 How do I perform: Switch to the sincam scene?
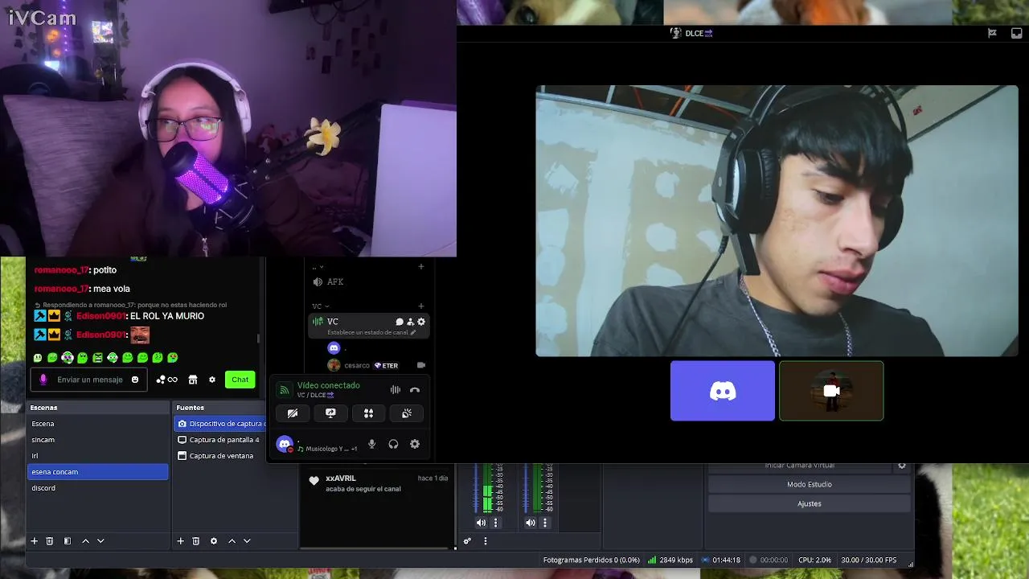point(97,440)
